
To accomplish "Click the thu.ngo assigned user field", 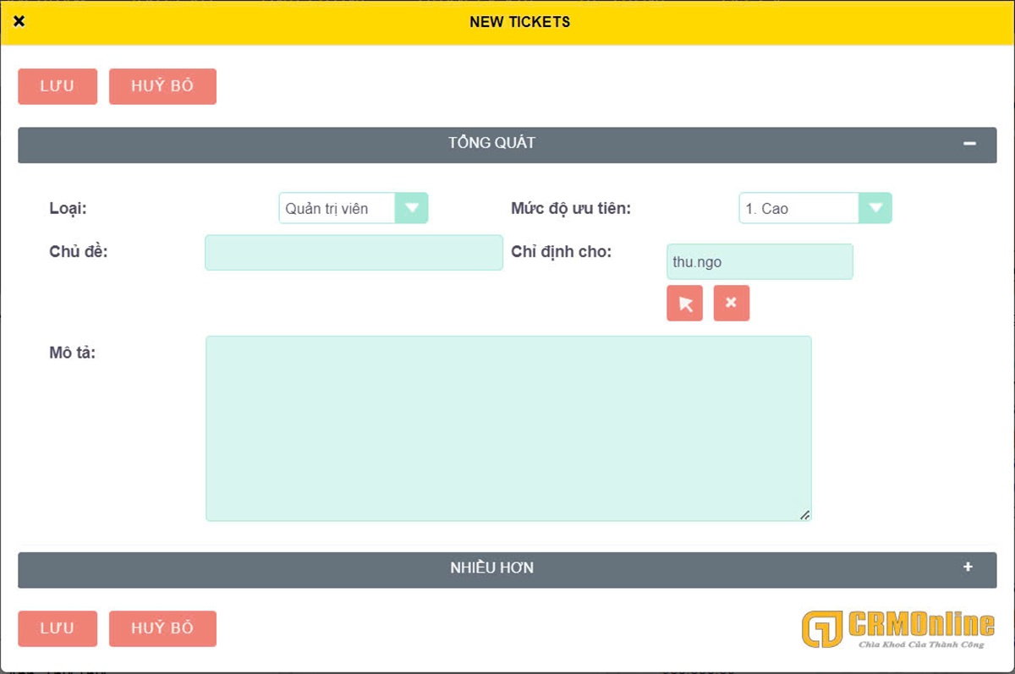I will pyautogui.click(x=759, y=262).
